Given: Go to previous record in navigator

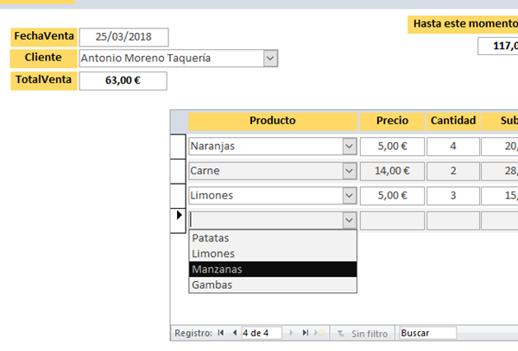Looking at the screenshot, I should tap(234, 333).
